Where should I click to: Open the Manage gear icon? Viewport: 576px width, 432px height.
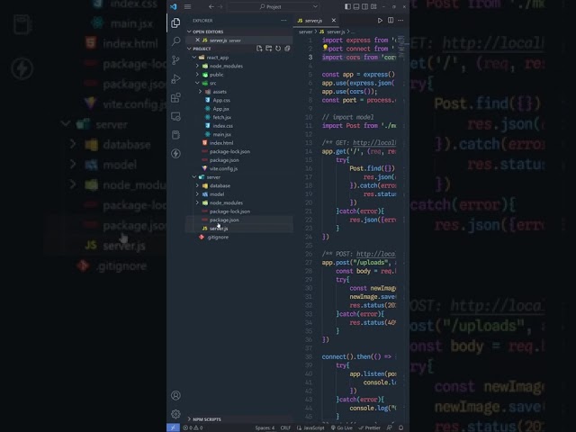(x=175, y=414)
